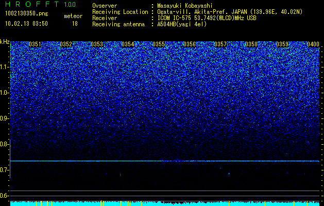The width and height of the screenshot is (324, 206).
Task: Click the 0352 time marker
Action: 66,44
